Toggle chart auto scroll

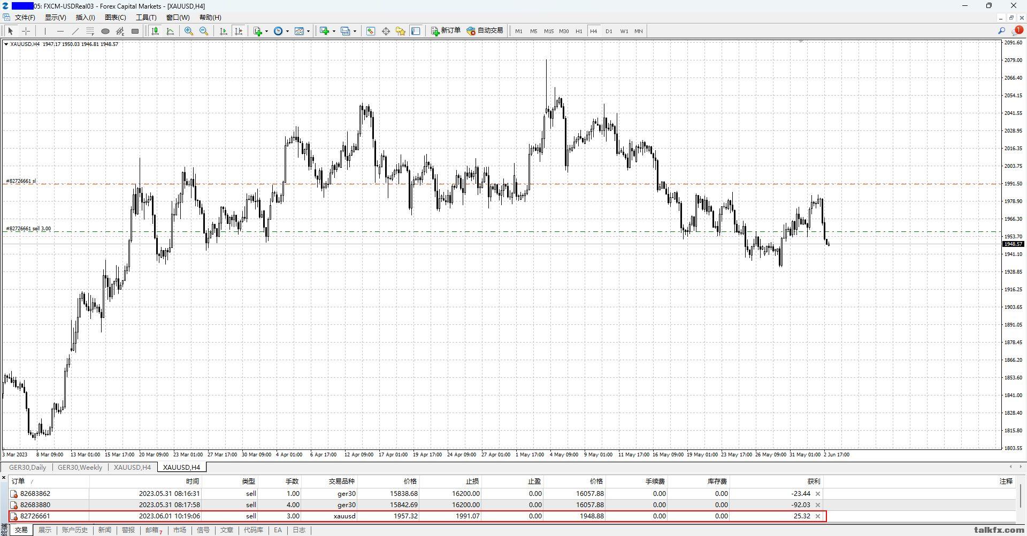click(224, 31)
